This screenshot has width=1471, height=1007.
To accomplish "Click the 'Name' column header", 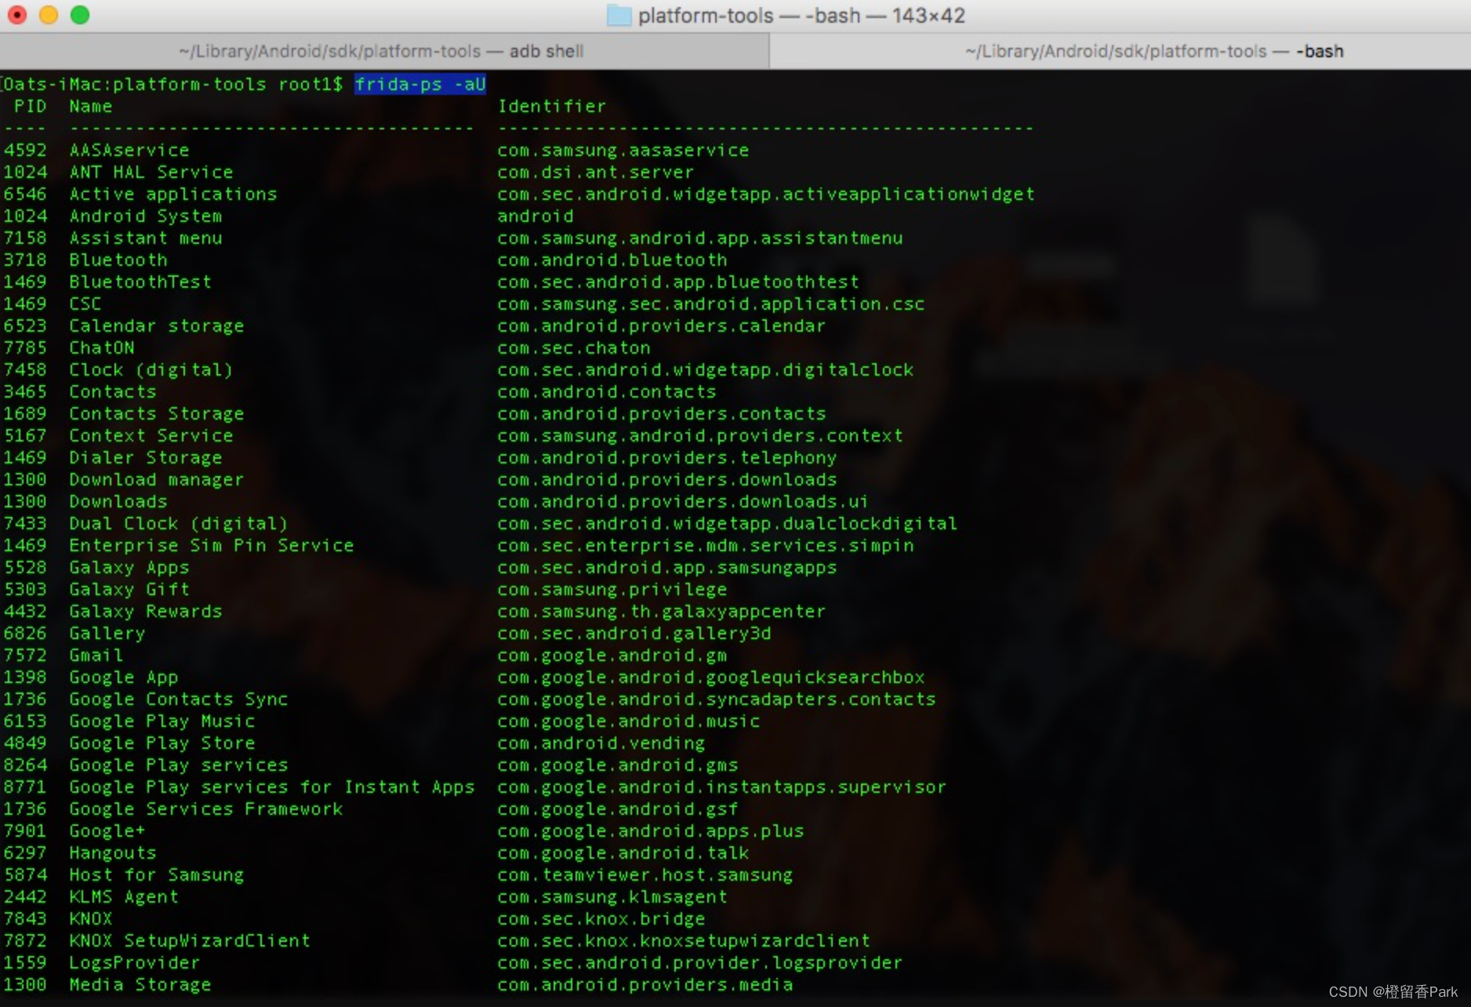I will pyautogui.click(x=90, y=106).
